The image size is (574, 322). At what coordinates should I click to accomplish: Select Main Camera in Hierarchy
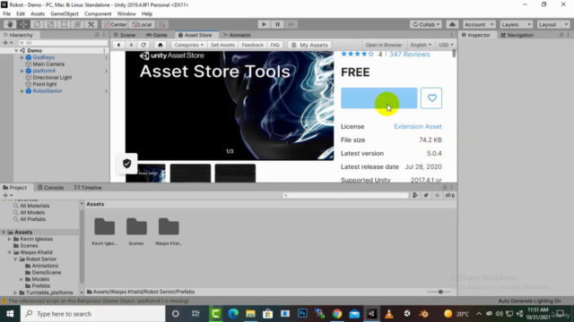48,64
